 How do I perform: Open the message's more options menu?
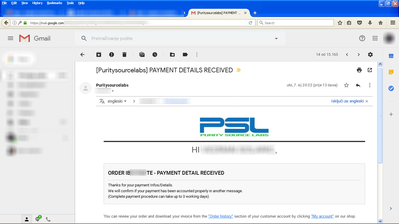[x=370, y=85]
